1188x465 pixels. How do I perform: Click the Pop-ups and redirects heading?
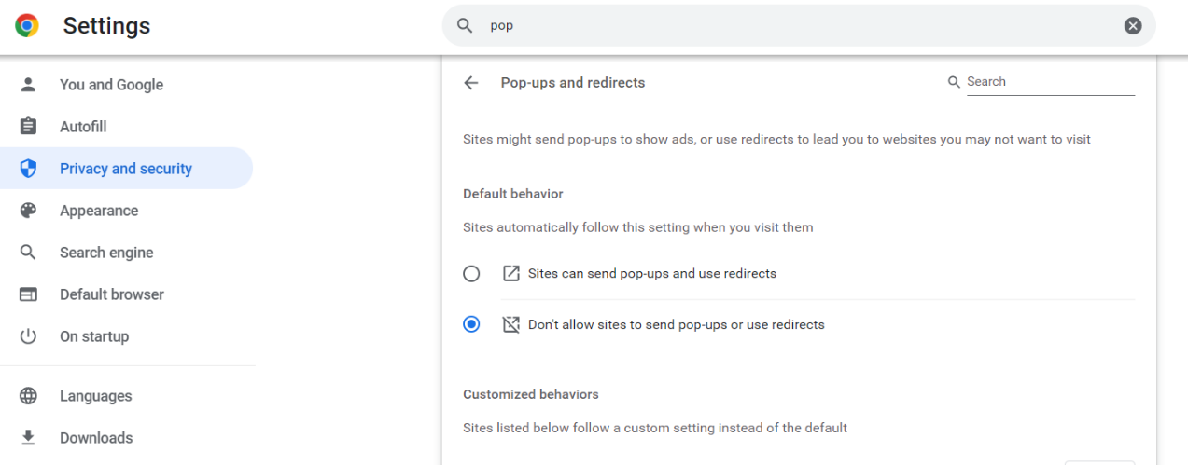click(573, 83)
